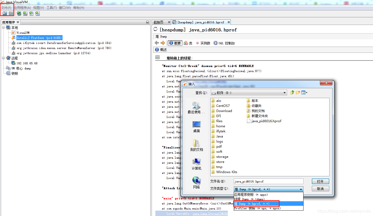The height and width of the screenshot is (216, 373).
Task: Select RemoteMavenServer (pid 780) entry
Action: pos(64,48)
